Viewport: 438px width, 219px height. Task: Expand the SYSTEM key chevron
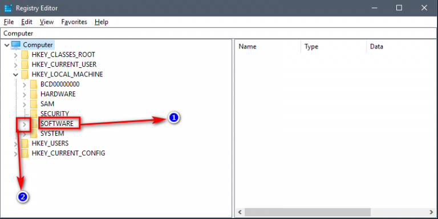pos(25,133)
